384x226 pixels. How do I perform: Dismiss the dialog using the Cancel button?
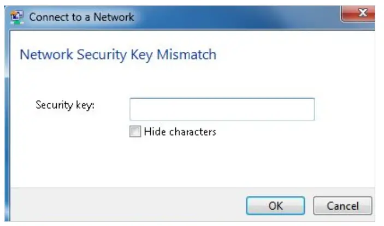pyautogui.click(x=342, y=206)
